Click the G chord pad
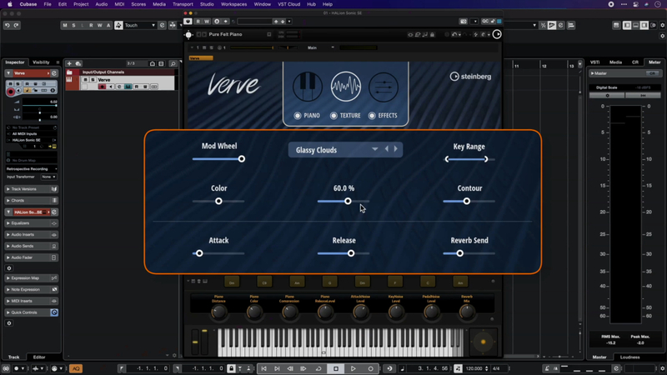This screenshot has height=375, width=667. pyautogui.click(x=329, y=282)
